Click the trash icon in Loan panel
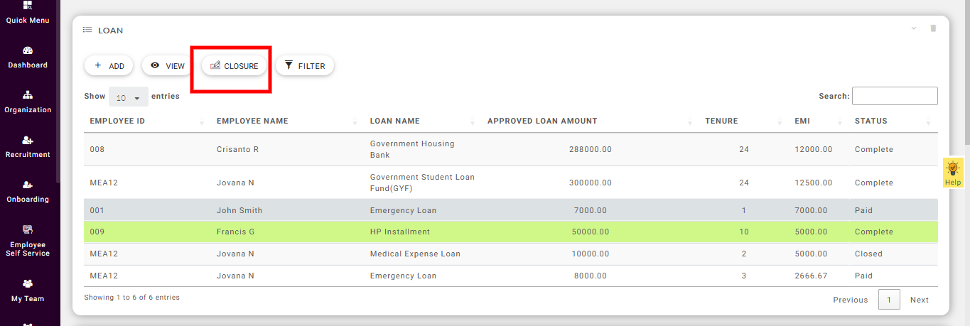This screenshot has height=326, width=970. (933, 28)
